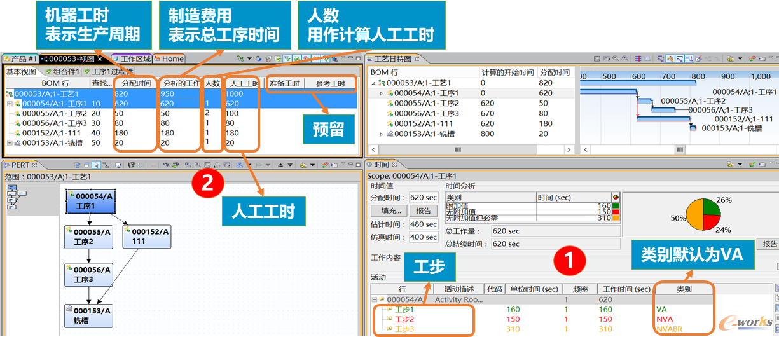
Task: Select the arrow pointer tool in PERT toolbar
Action: point(96,165)
